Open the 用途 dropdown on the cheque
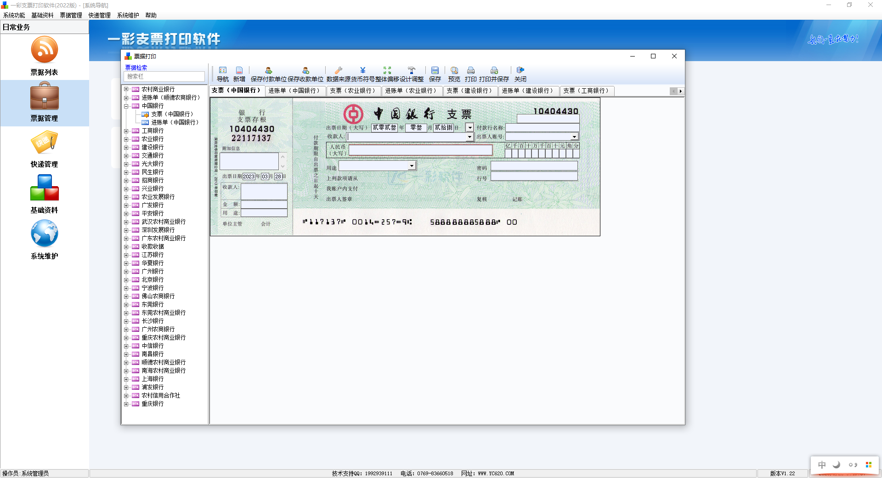This screenshot has width=882, height=478. pyautogui.click(x=412, y=166)
